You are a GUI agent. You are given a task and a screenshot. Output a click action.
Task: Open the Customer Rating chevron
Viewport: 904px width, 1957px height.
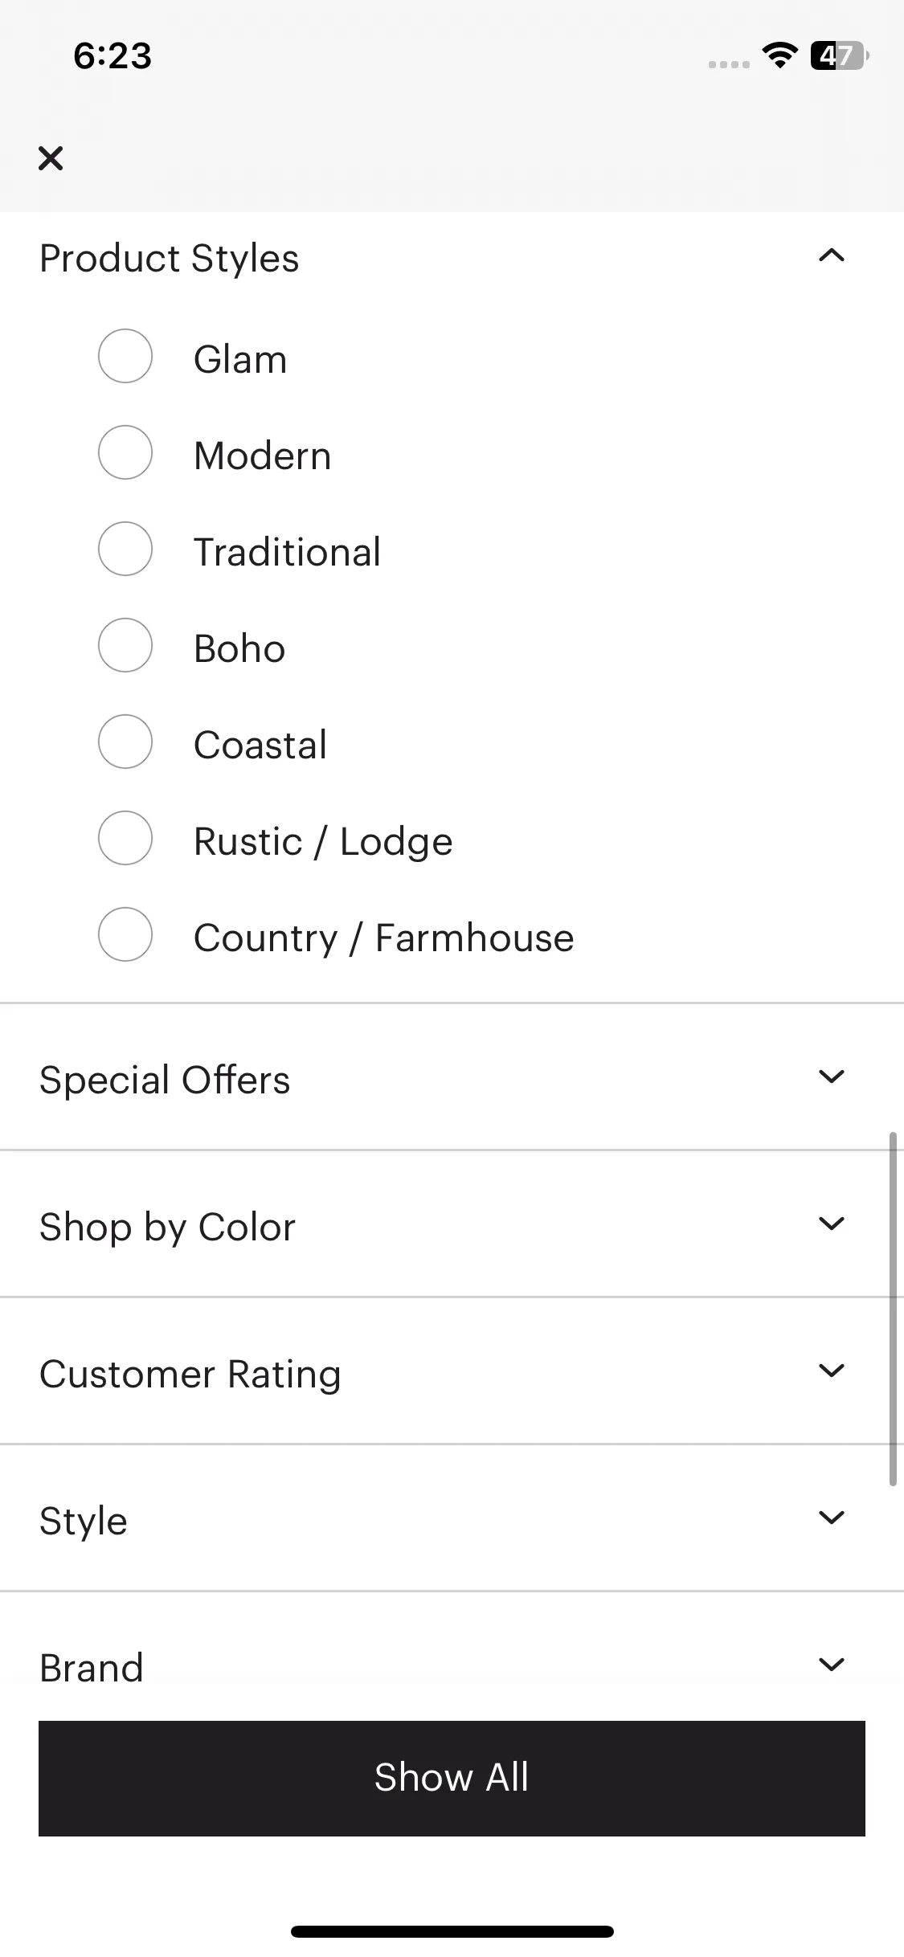(x=832, y=1371)
